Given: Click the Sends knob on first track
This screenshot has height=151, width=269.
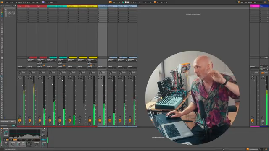Looking at the screenshot, I should pos(20,73).
